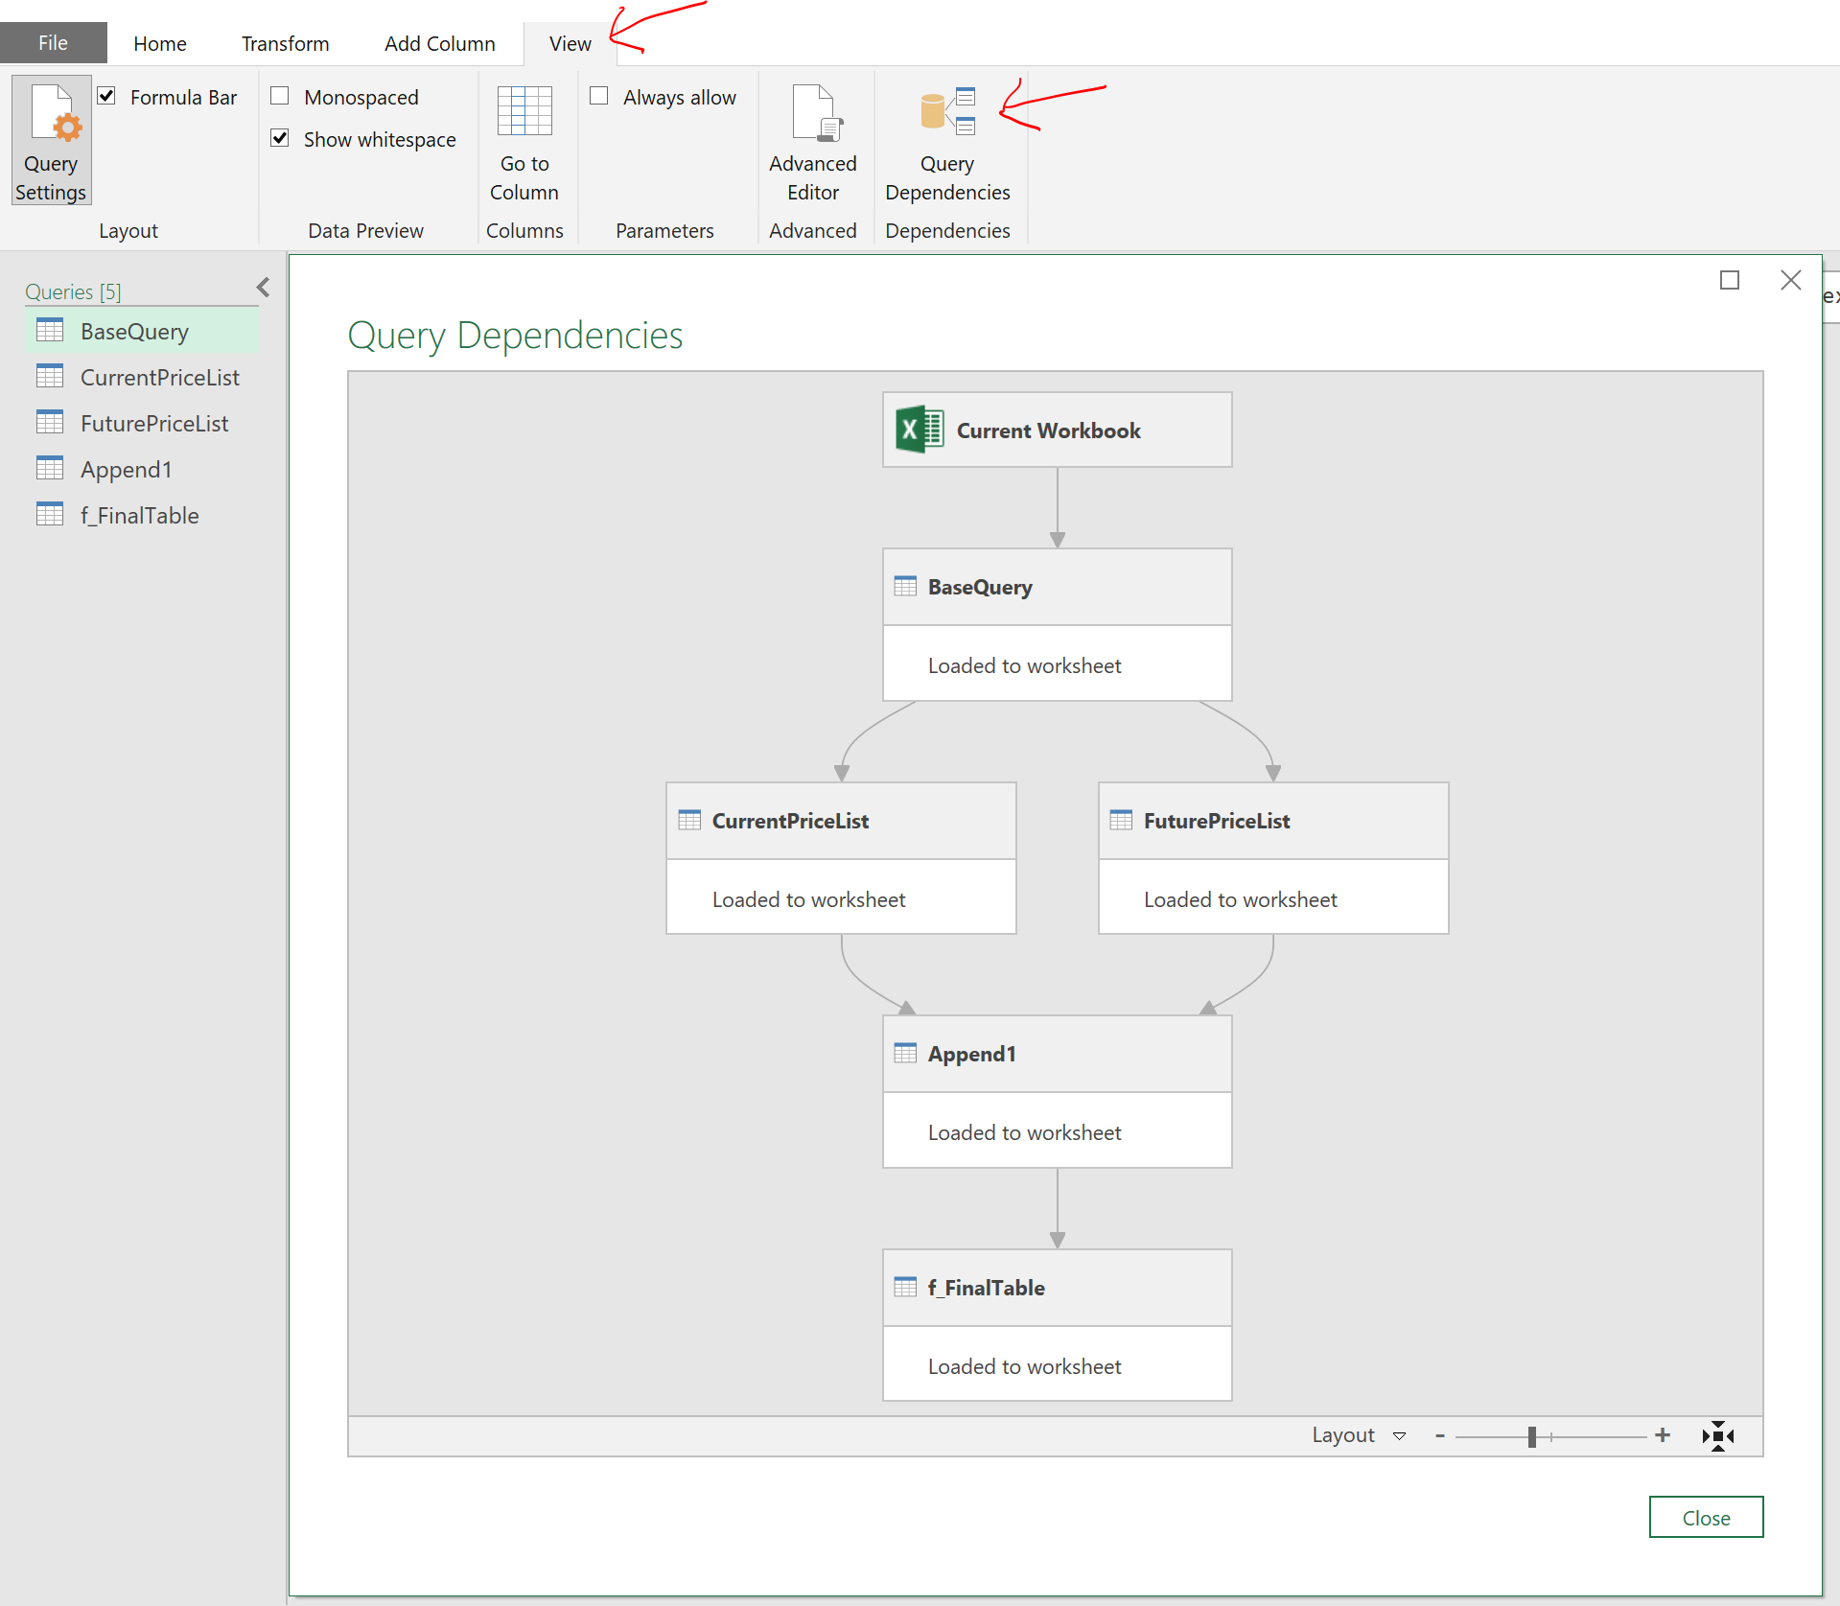This screenshot has width=1840, height=1606.
Task: Maximize the Query Dependencies dialog
Action: (x=1730, y=280)
